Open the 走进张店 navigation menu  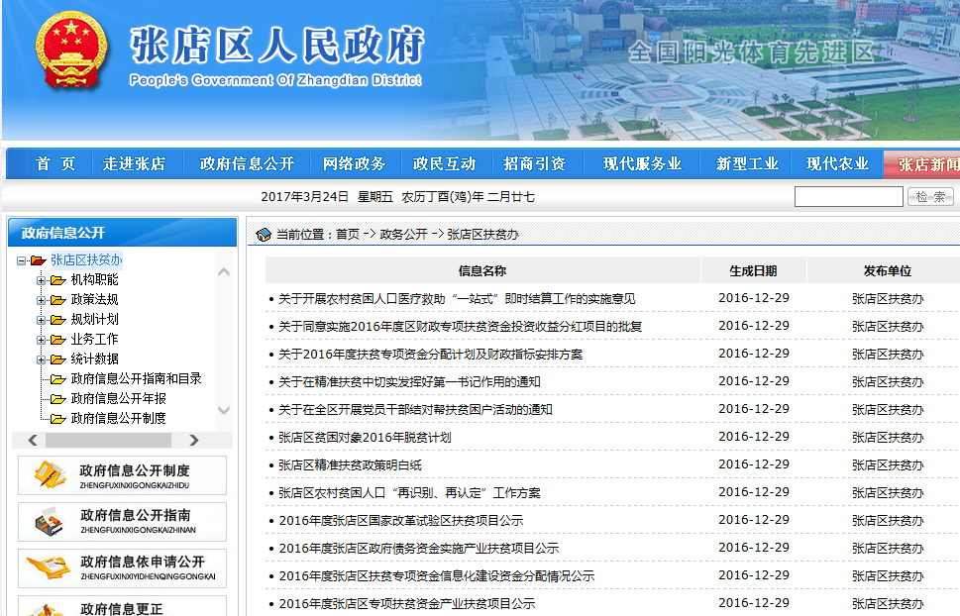coord(134,164)
